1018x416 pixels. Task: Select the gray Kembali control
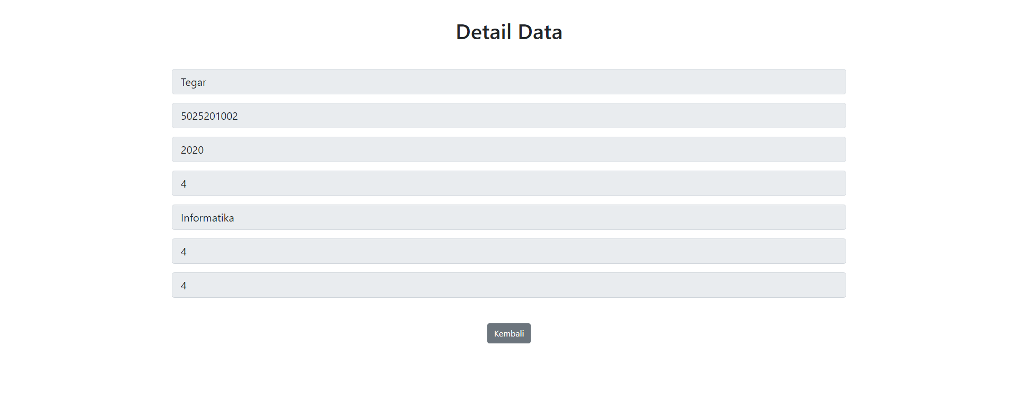(x=508, y=333)
